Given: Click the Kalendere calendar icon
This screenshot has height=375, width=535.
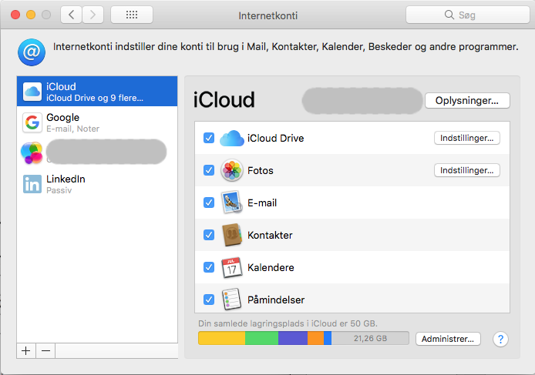Looking at the screenshot, I should tap(232, 267).
